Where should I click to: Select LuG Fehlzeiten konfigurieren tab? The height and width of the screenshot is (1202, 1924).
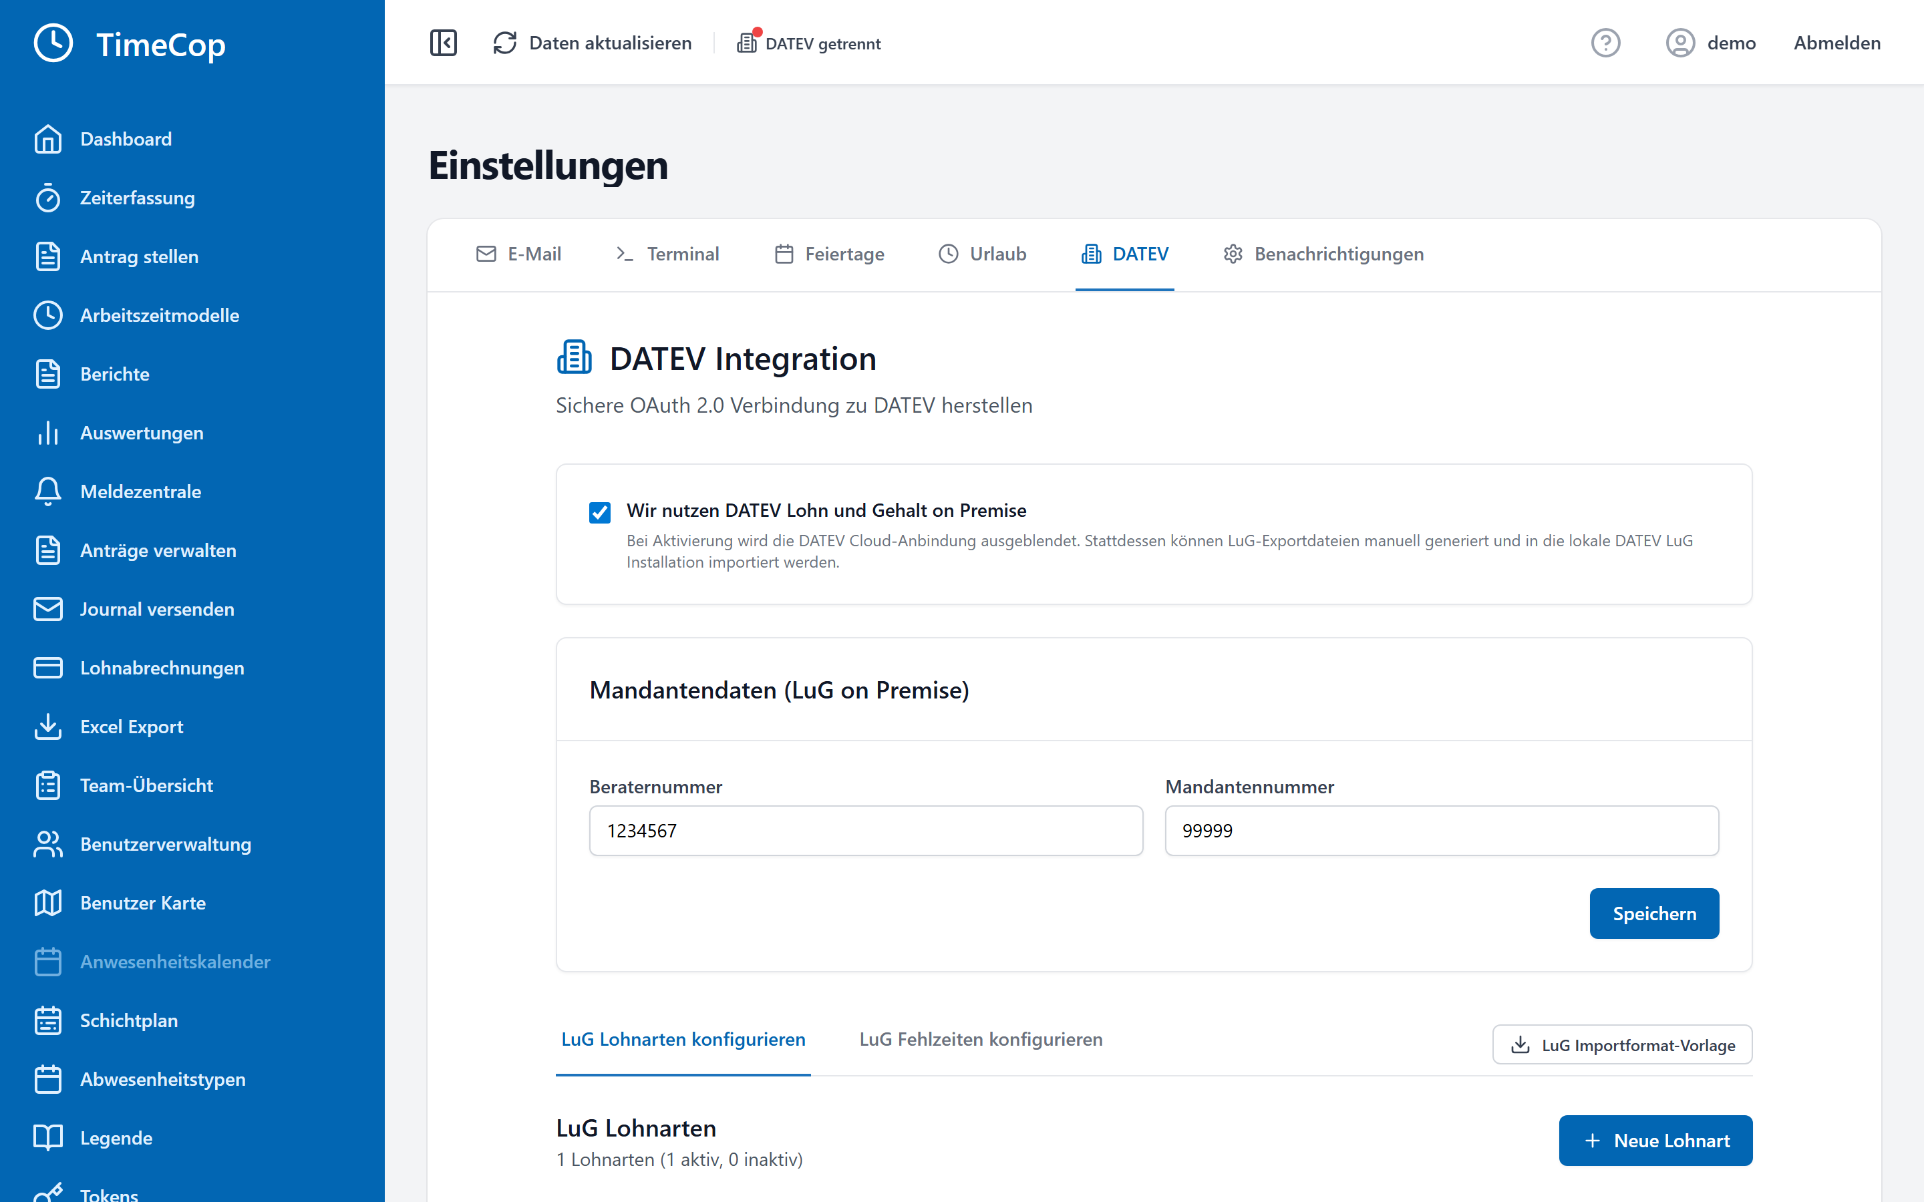981,1039
